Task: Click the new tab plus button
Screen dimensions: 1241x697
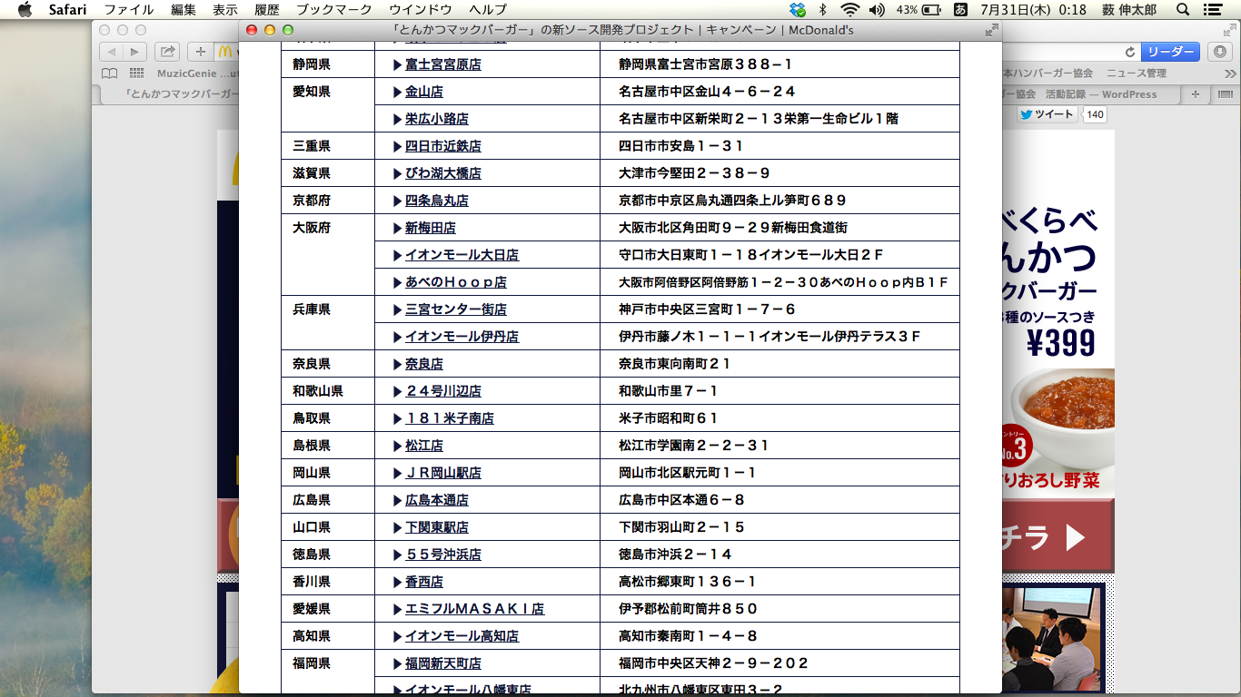Action: (1196, 93)
